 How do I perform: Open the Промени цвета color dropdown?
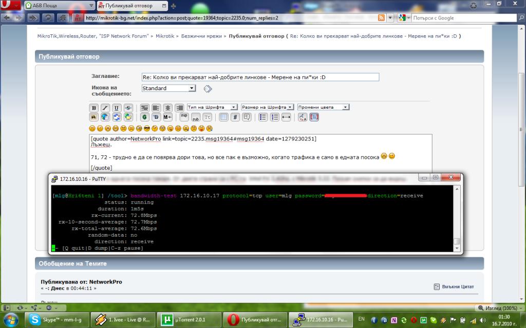323,107
